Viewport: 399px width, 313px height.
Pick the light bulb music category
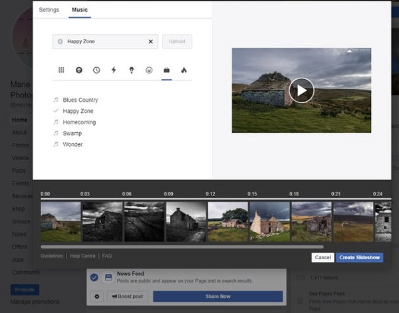click(x=131, y=70)
